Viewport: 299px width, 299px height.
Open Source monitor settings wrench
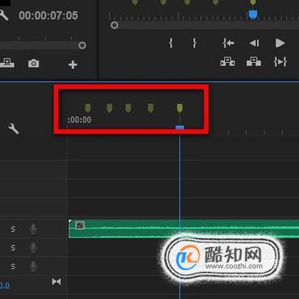click(4, 15)
